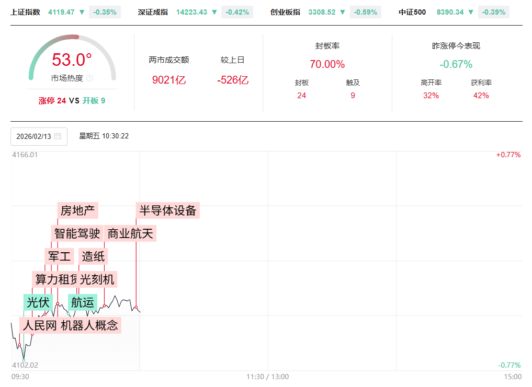Screen dimensions: 532x387
Task: Click the 53.0° market heat gauge
Action: [72, 60]
